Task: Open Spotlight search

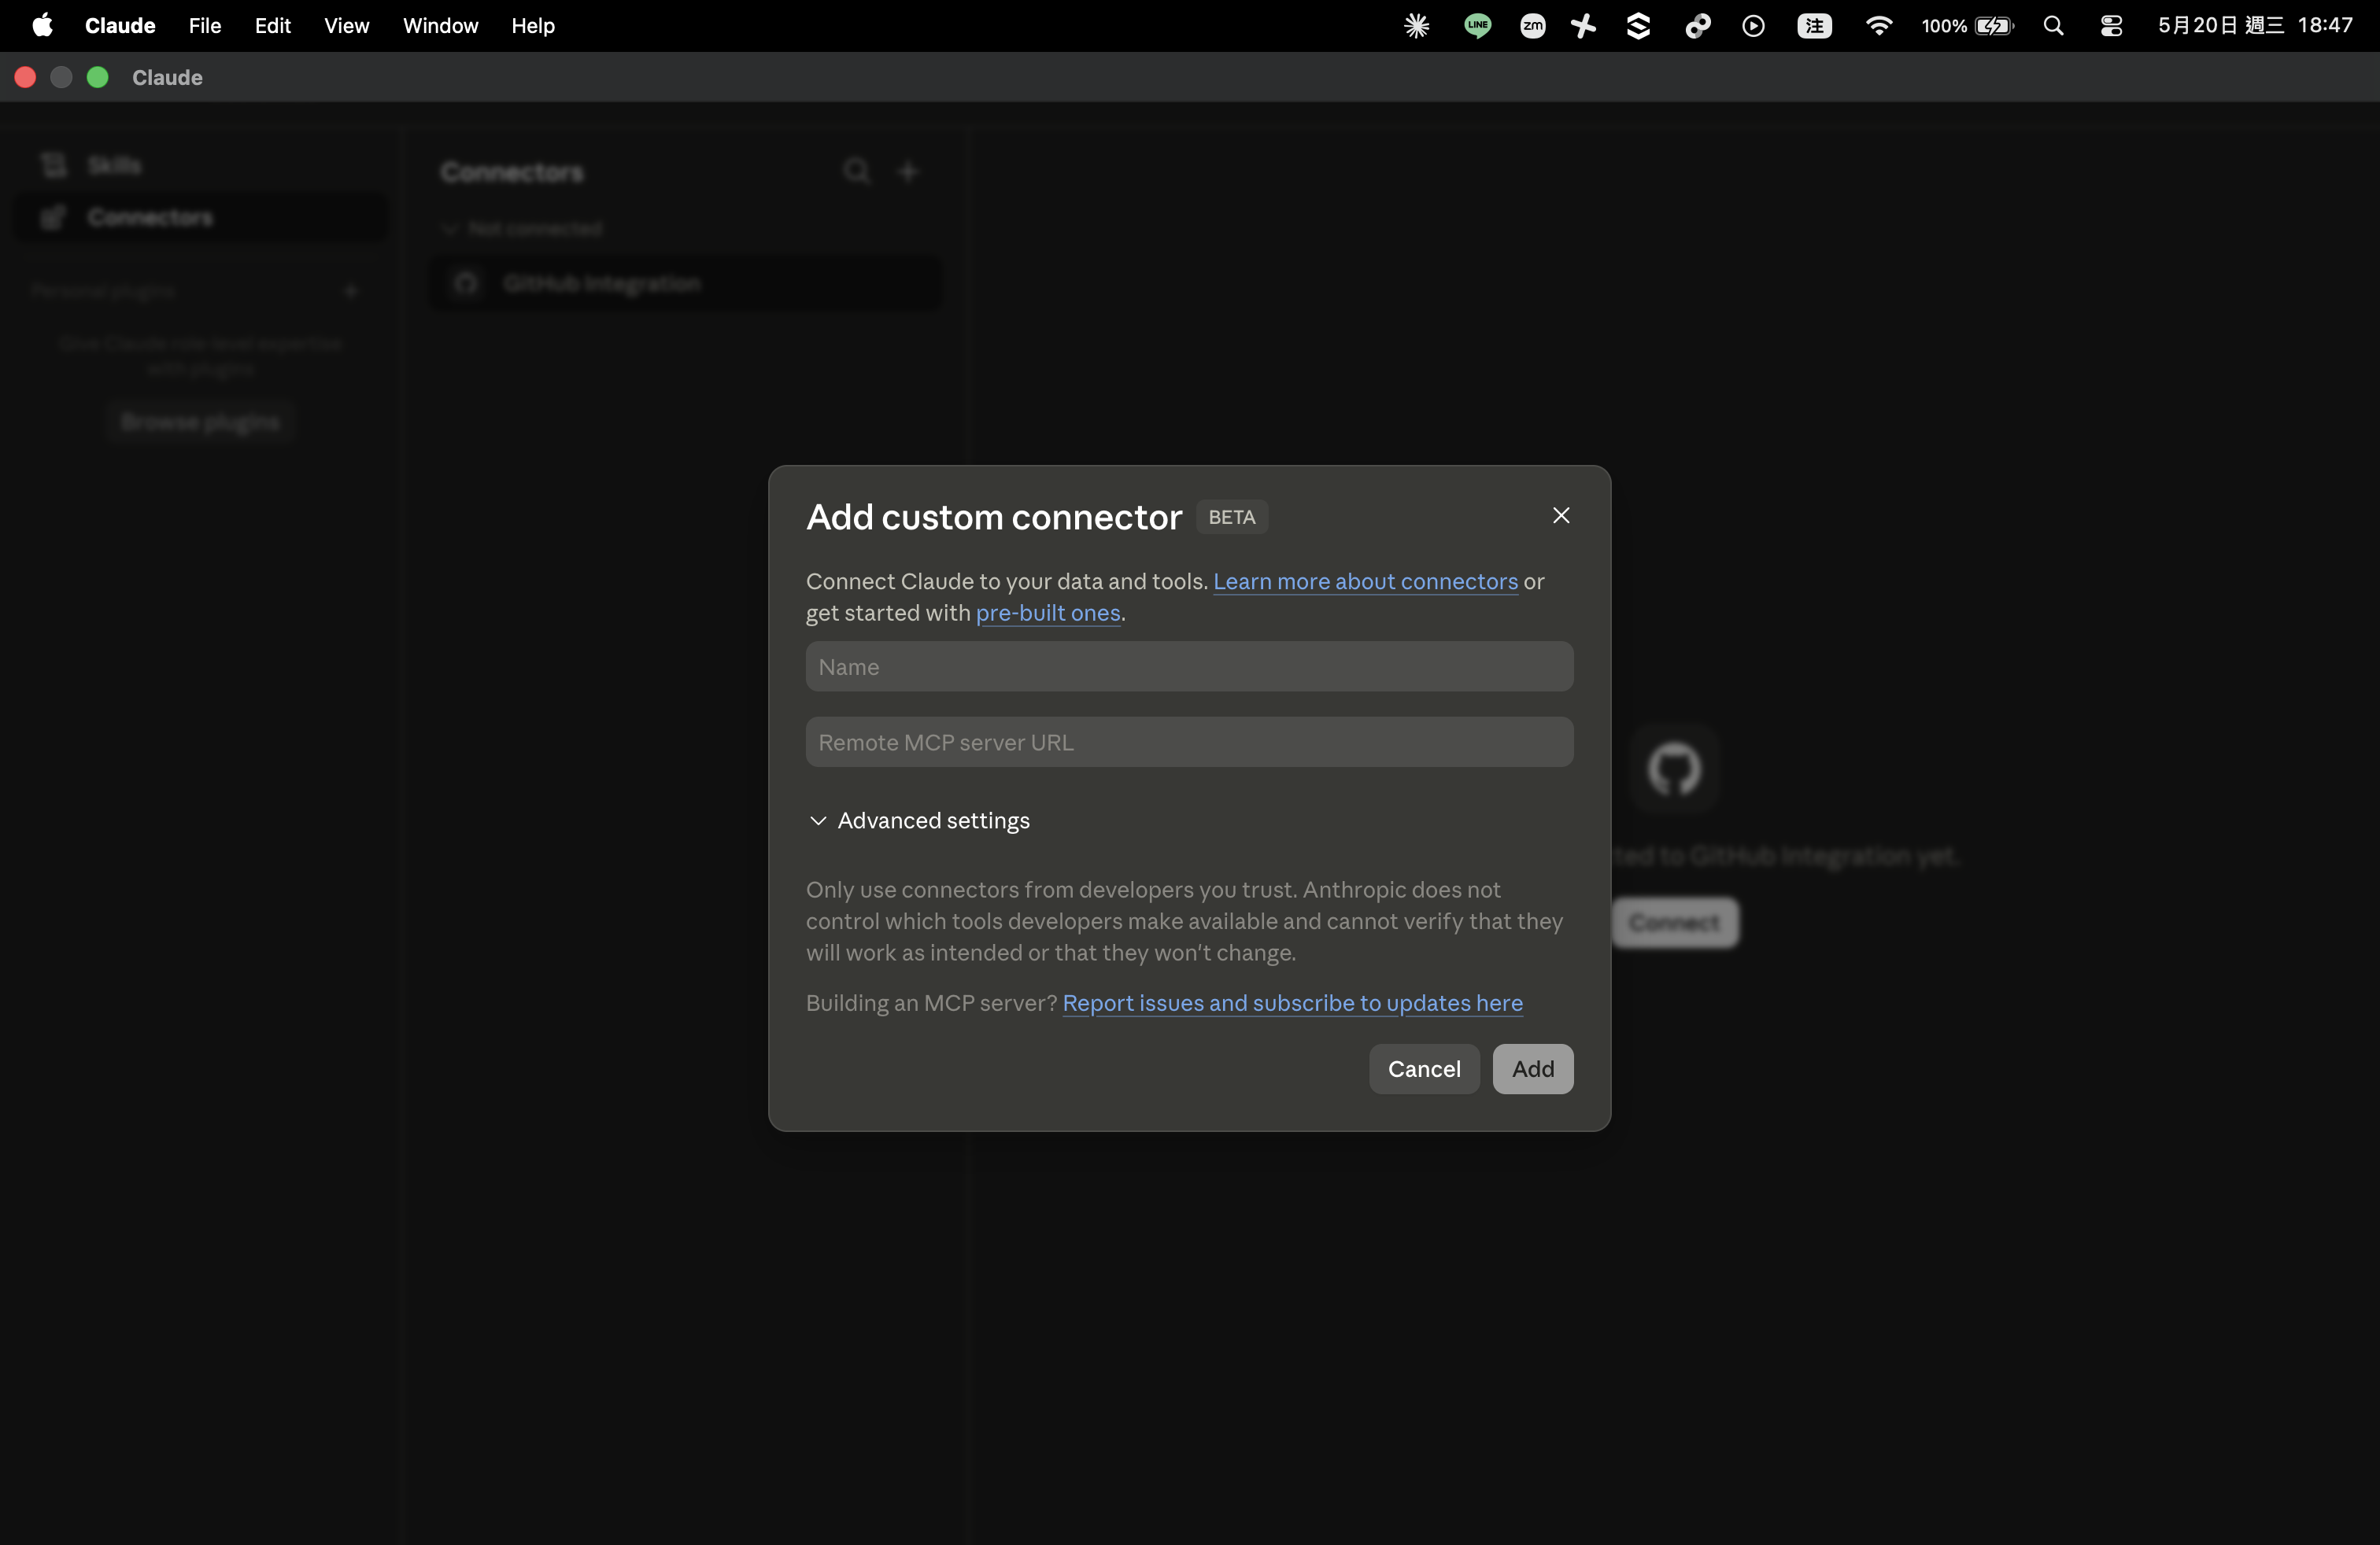Action: point(2053,26)
